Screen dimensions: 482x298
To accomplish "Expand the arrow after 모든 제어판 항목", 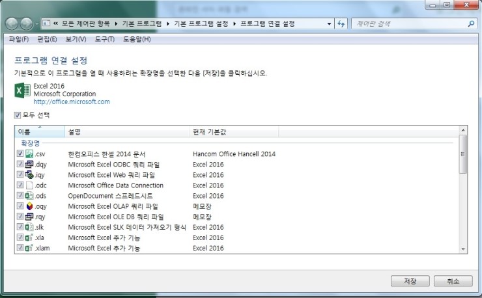I will coord(116,23).
